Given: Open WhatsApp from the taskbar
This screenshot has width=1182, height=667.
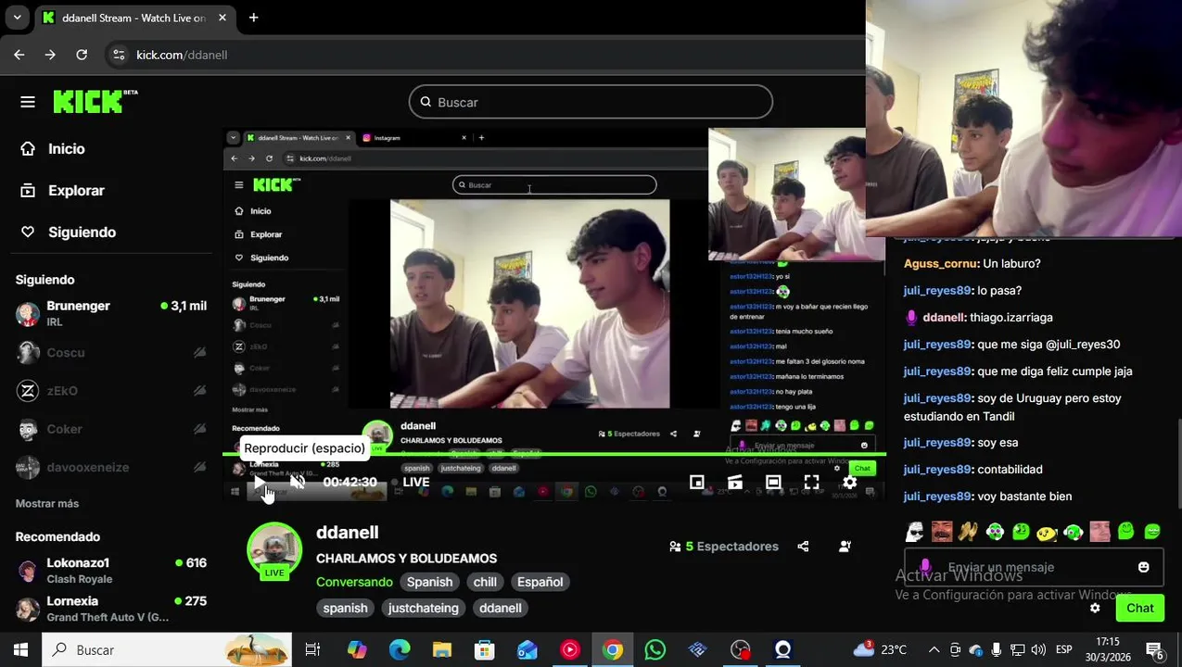Looking at the screenshot, I should (x=655, y=650).
